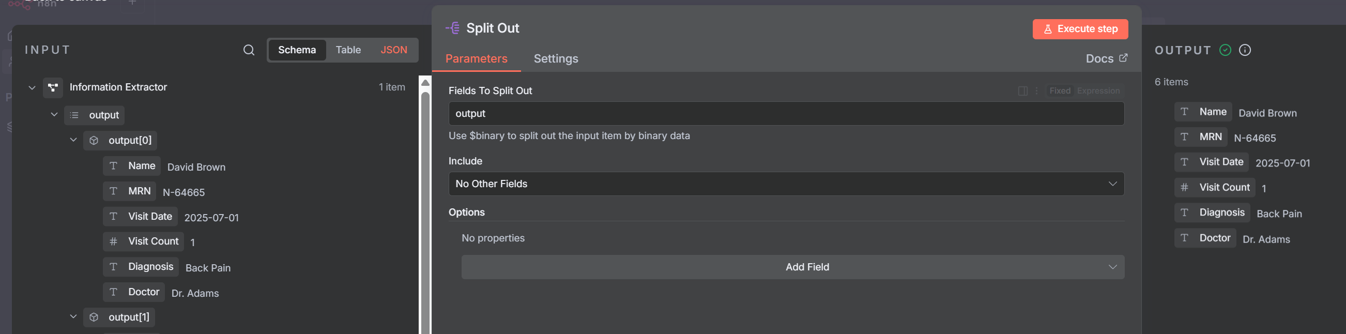Click the Fields To Split Out input field
The image size is (1346, 334).
point(786,114)
